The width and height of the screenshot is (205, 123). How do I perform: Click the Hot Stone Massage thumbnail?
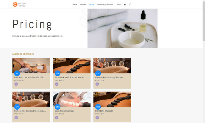[112, 99]
